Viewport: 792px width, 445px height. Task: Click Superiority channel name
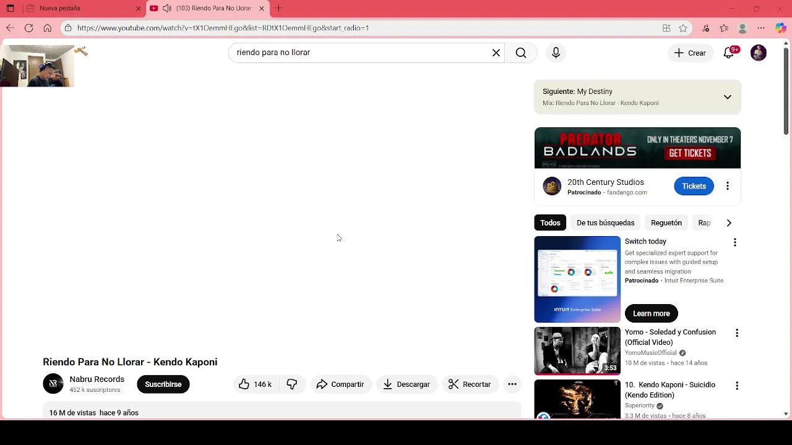640,406
